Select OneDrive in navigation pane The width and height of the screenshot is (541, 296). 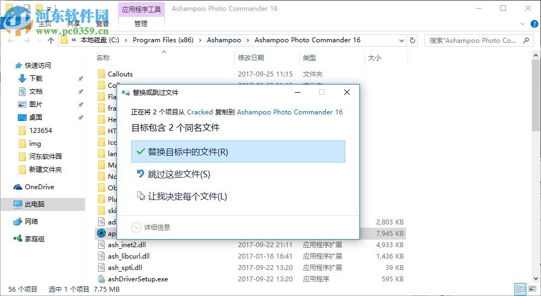pyautogui.click(x=40, y=186)
